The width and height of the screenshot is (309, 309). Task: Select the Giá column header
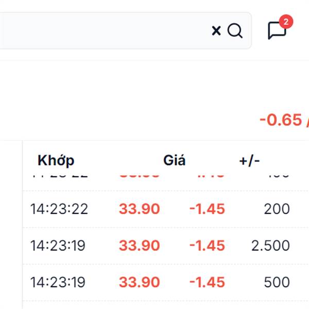pos(174,160)
